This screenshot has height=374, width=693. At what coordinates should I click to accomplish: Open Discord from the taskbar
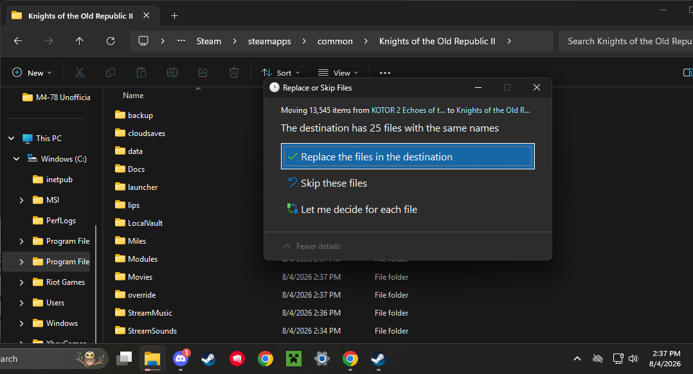tap(180, 358)
